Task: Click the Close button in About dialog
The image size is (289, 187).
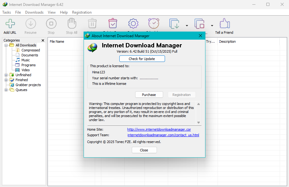Action: [x=144, y=150]
